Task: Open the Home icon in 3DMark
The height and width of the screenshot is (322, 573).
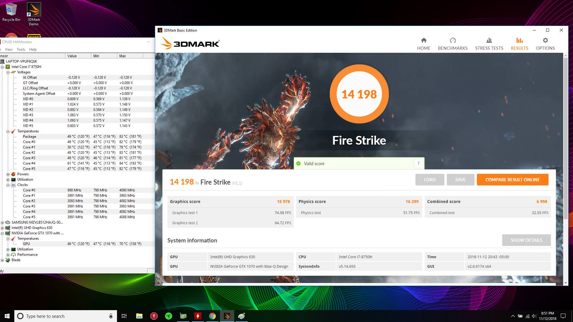Action: pos(423,41)
